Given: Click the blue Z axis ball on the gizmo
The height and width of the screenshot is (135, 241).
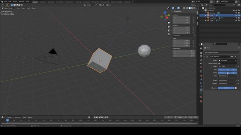Looking at the screenshot, I should pos(165,12).
